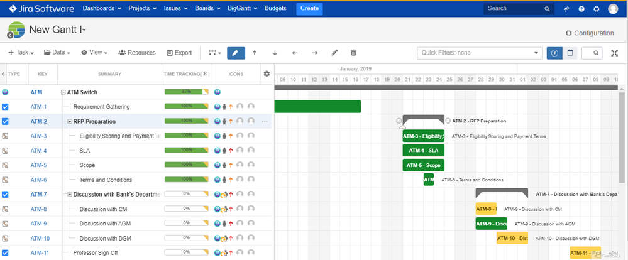The width and height of the screenshot is (628, 260).
Task: Click the Resources button
Action: pos(137,53)
